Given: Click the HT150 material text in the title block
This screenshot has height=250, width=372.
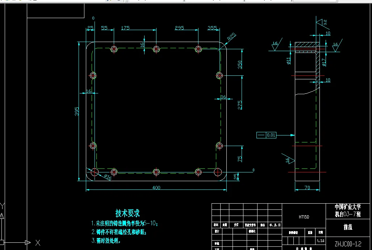Looking at the screenshot, I should (x=304, y=217).
